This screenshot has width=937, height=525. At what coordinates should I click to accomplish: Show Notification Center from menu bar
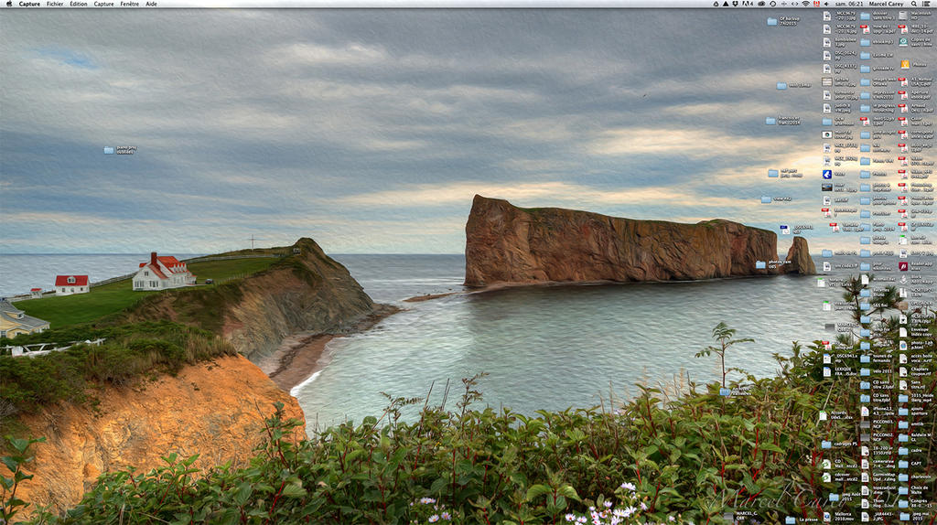[927, 5]
